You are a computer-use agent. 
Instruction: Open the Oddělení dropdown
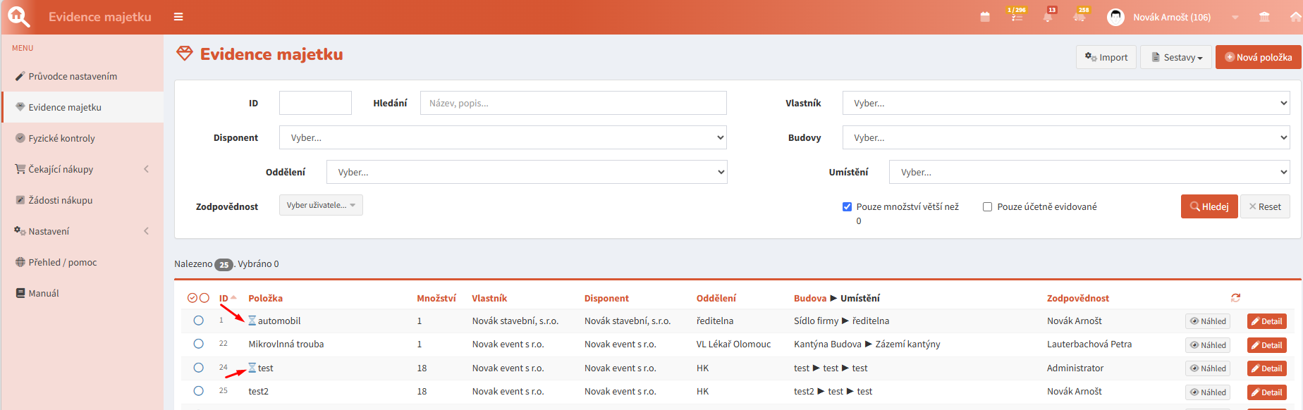(527, 172)
